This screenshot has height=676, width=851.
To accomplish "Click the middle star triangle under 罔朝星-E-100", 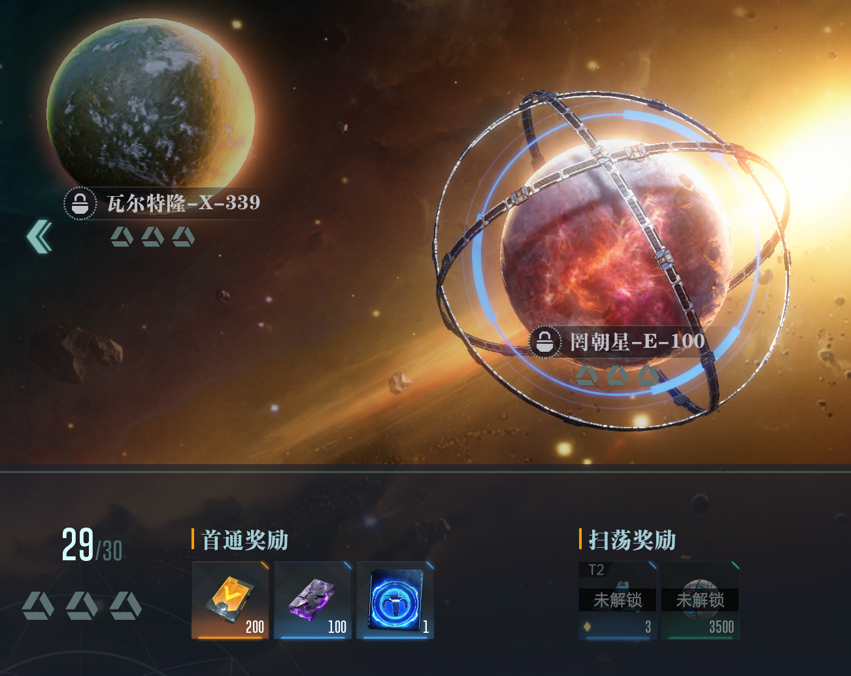I will (x=617, y=375).
